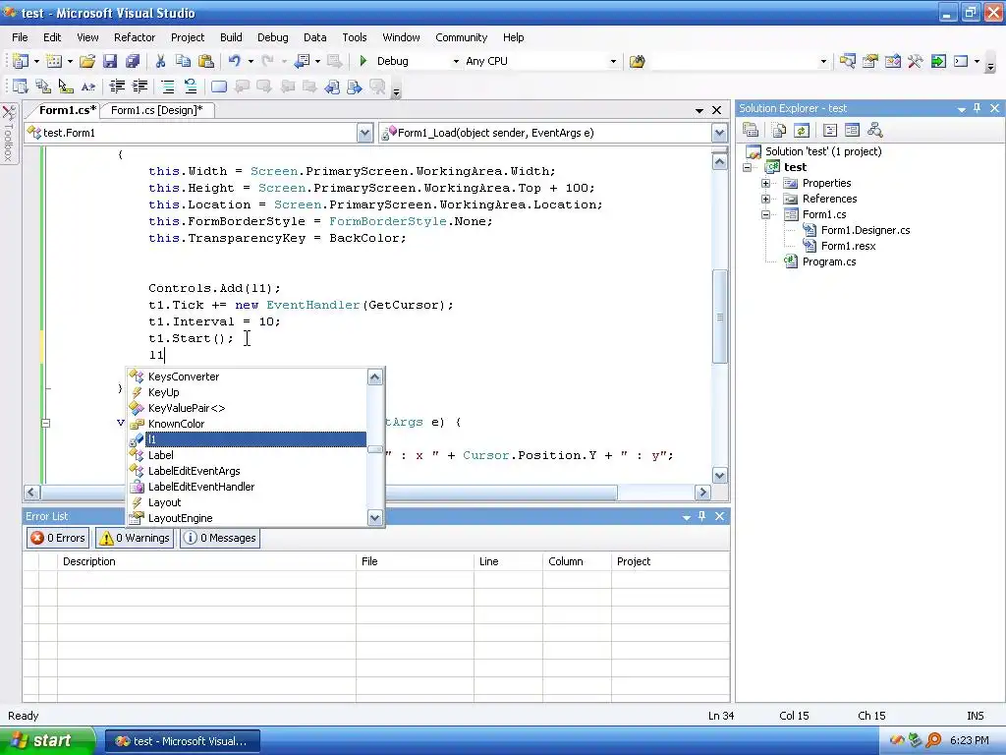Click the Copy icon in toolbar
This screenshot has width=1006, height=755.
tap(183, 61)
